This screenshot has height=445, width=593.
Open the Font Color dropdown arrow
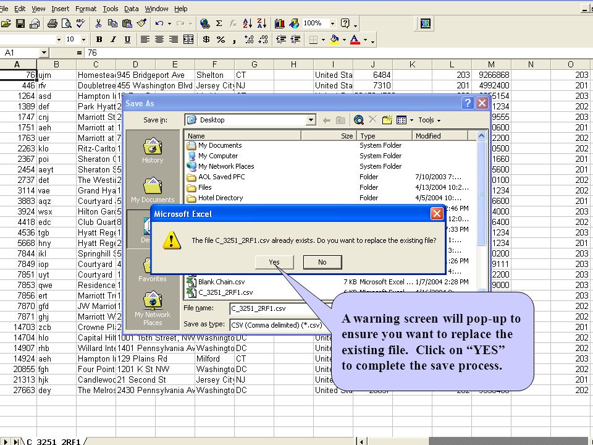tap(365, 40)
